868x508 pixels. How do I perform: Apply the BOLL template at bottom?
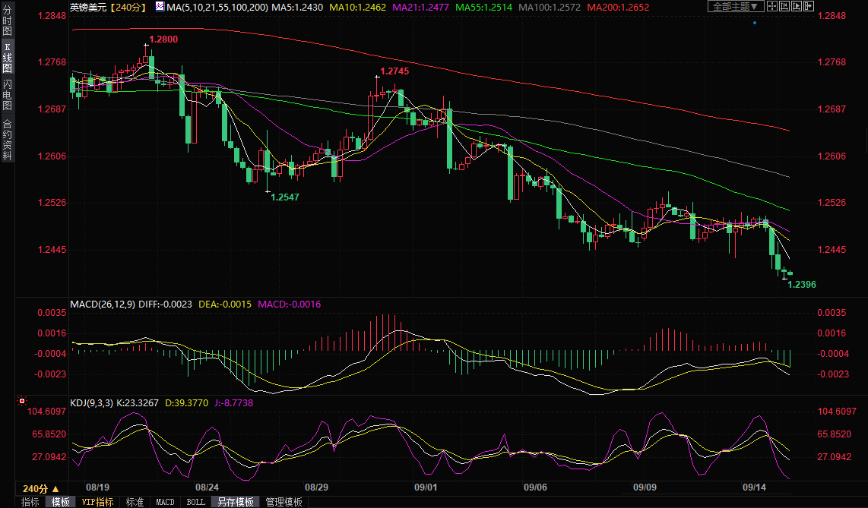[x=195, y=502]
